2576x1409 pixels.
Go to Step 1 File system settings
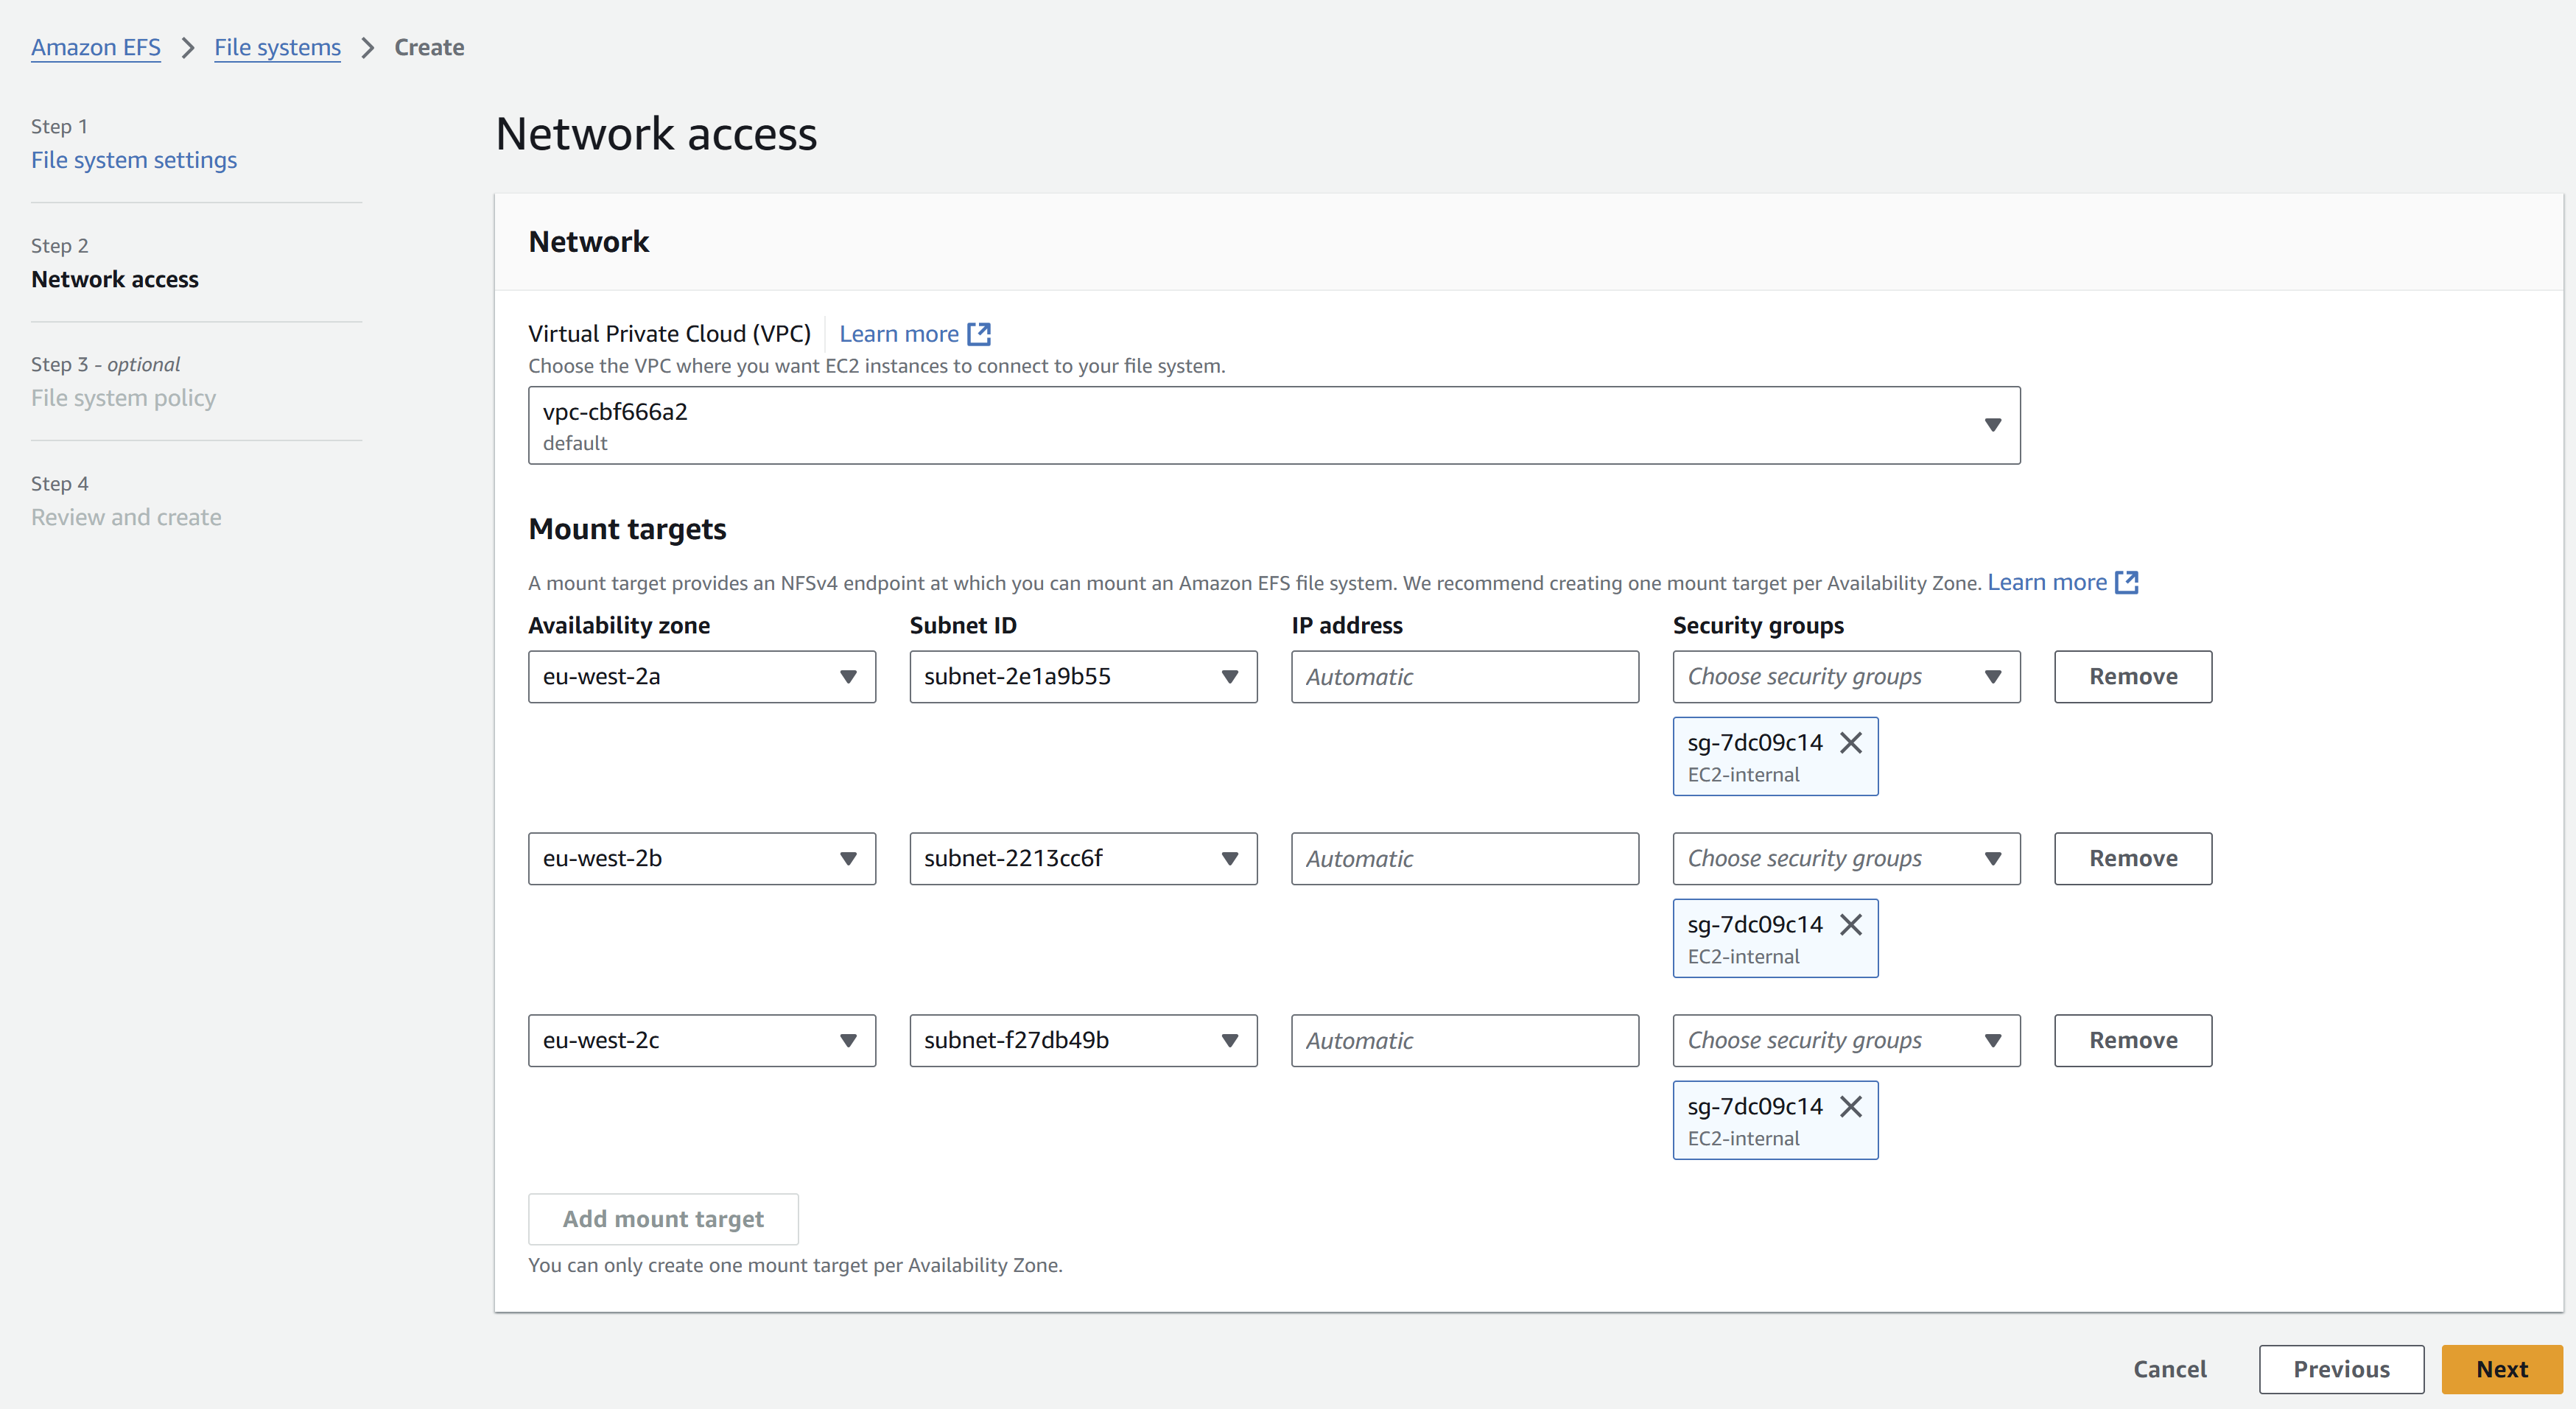click(134, 160)
